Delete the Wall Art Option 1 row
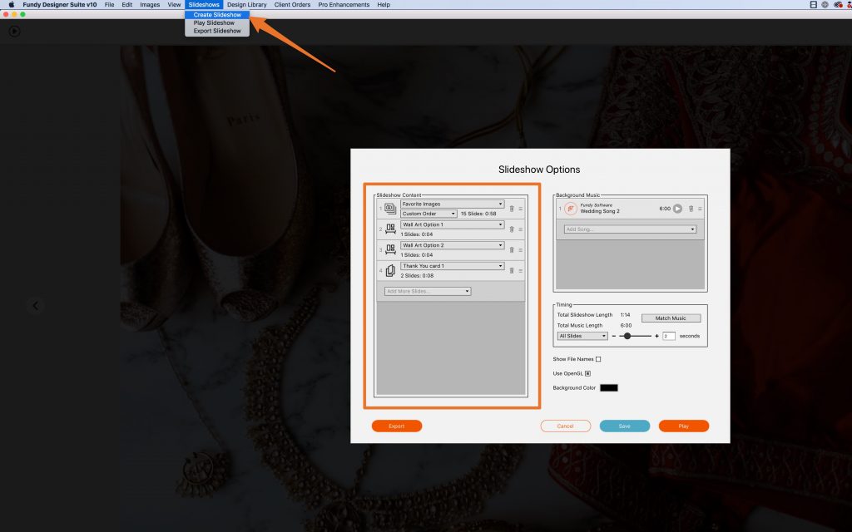 coord(512,229)
